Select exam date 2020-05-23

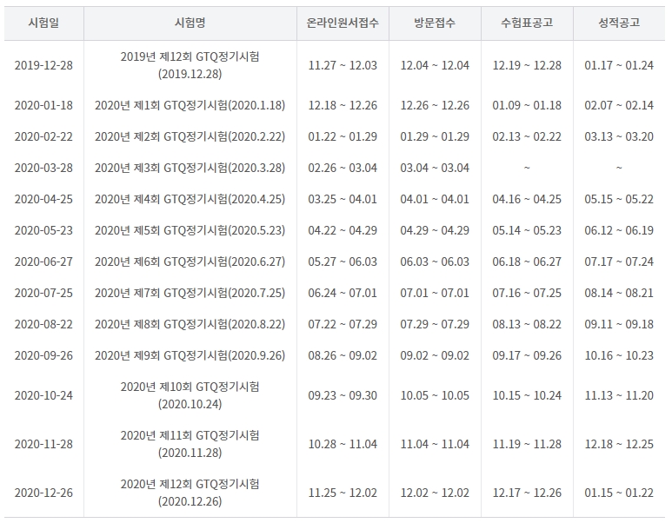click(43, 230)
